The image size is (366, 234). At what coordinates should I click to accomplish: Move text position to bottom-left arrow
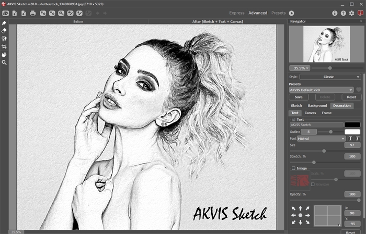[x=293, y=223]
